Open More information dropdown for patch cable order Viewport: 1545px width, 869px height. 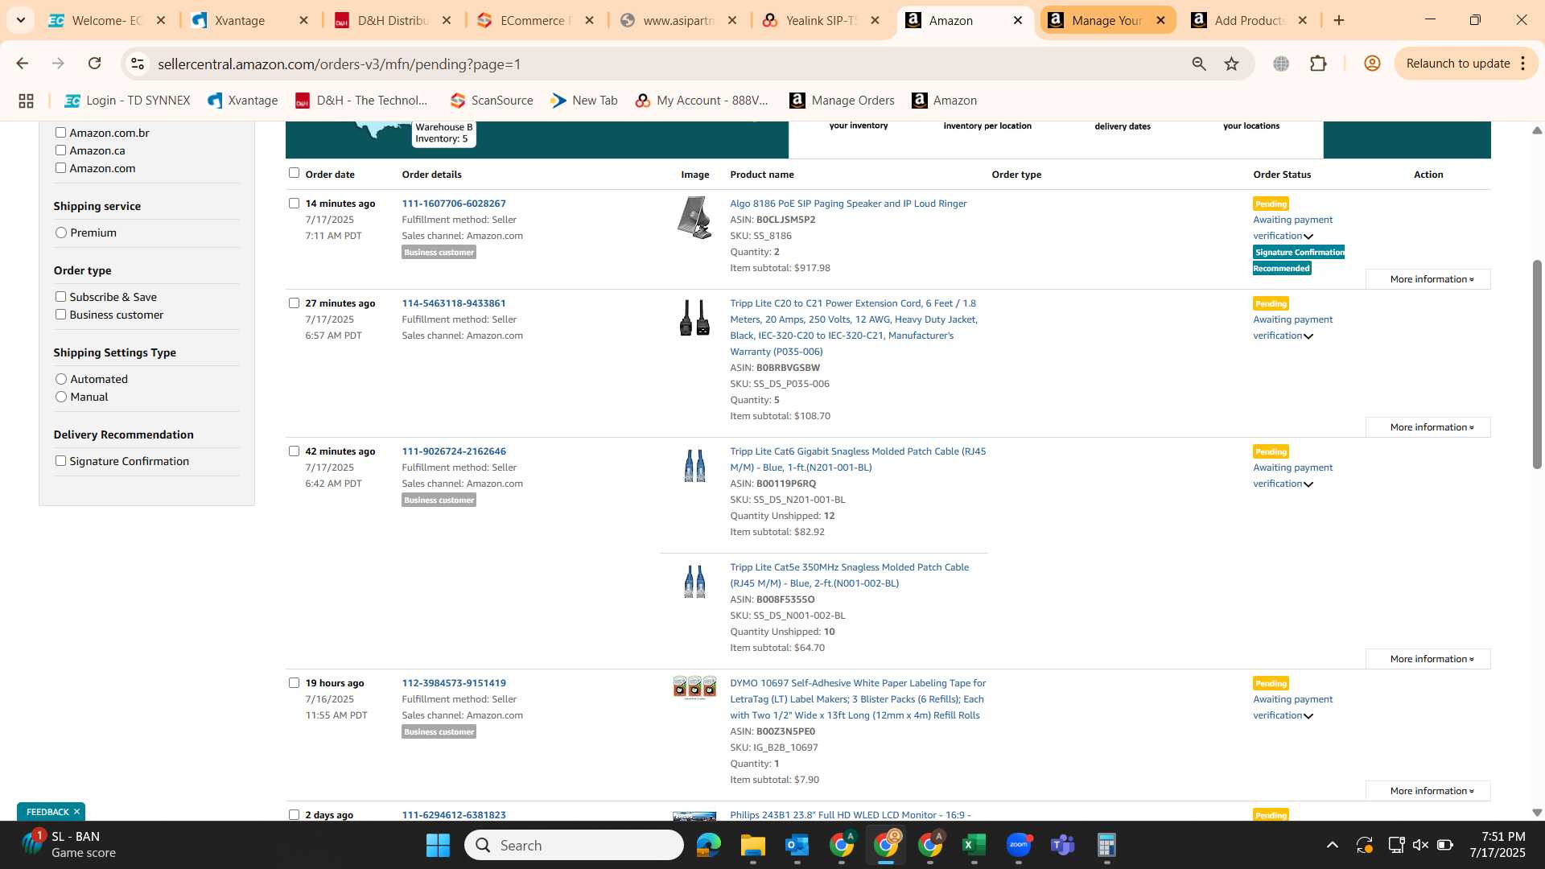(1428, 659)
